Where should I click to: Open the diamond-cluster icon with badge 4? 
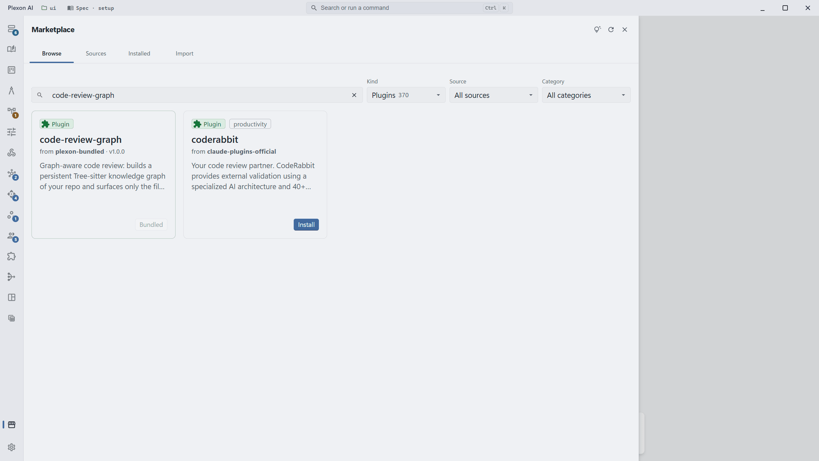tap(12, 194)
